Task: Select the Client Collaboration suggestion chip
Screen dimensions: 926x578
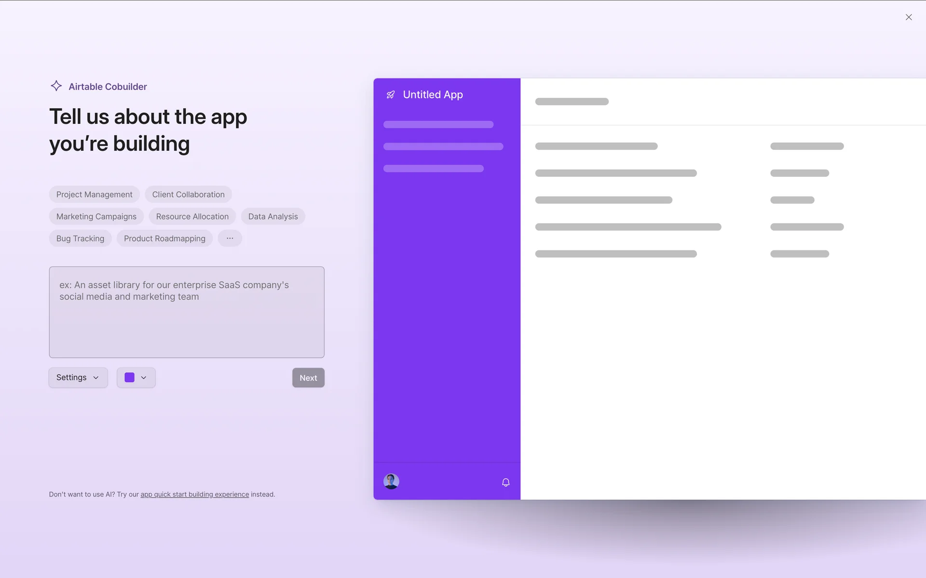Action: tap(188, 195)
